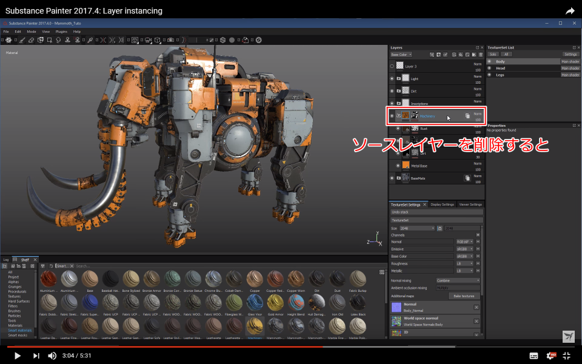Hide the BaseMats folder layer
The image size is (582, 364).
[392, 178]
